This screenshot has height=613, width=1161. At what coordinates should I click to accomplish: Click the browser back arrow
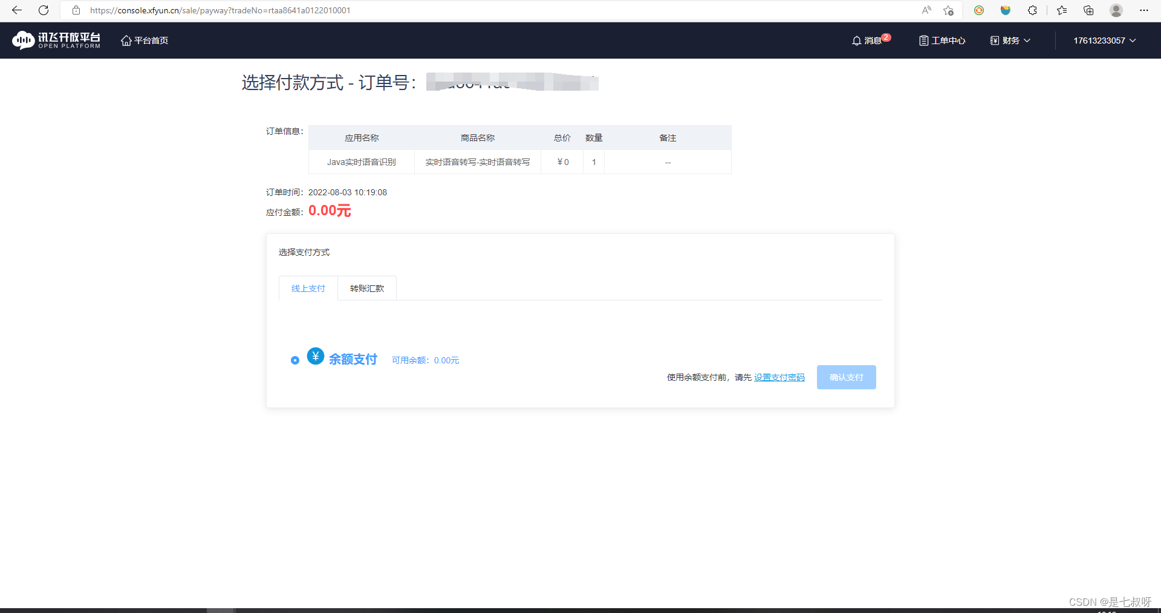point(16,10)
